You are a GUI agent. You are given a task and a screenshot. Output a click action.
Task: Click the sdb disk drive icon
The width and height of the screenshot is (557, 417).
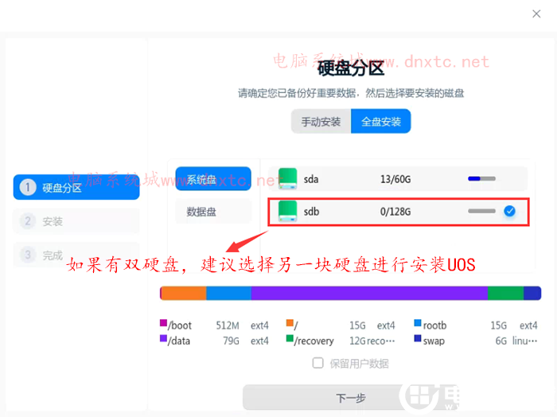(x=287, y=212)
